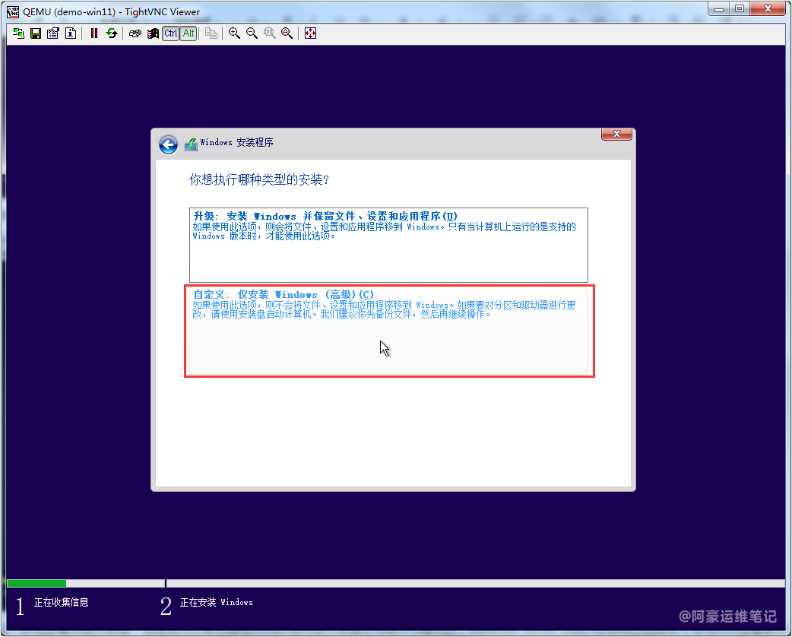
Task: Toggle the Ctrl key button
Action: (x=171, y=33)
